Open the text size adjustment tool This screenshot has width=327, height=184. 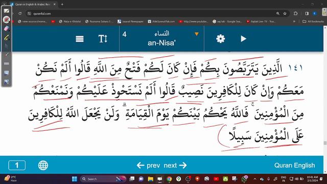[x=103, y=39]
